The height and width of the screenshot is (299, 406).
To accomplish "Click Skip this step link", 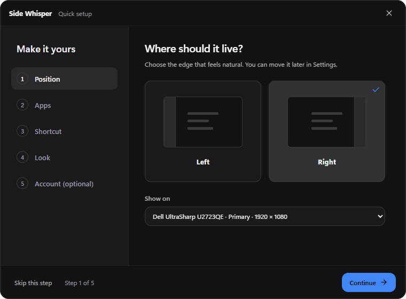I will pyautogui.click(x=33, y=283).
